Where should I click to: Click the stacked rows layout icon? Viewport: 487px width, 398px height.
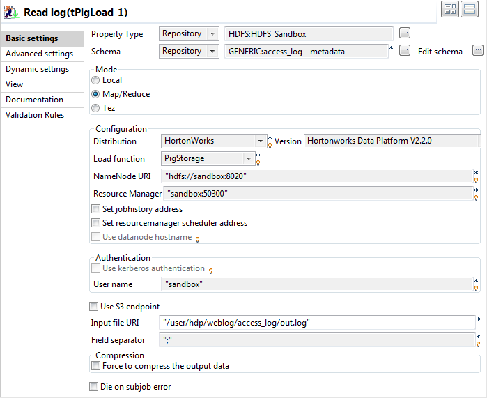pyautogui.click(x=470, y=10)
